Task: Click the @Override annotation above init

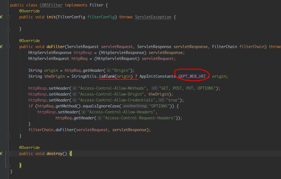Action: (x=29, y=11)
